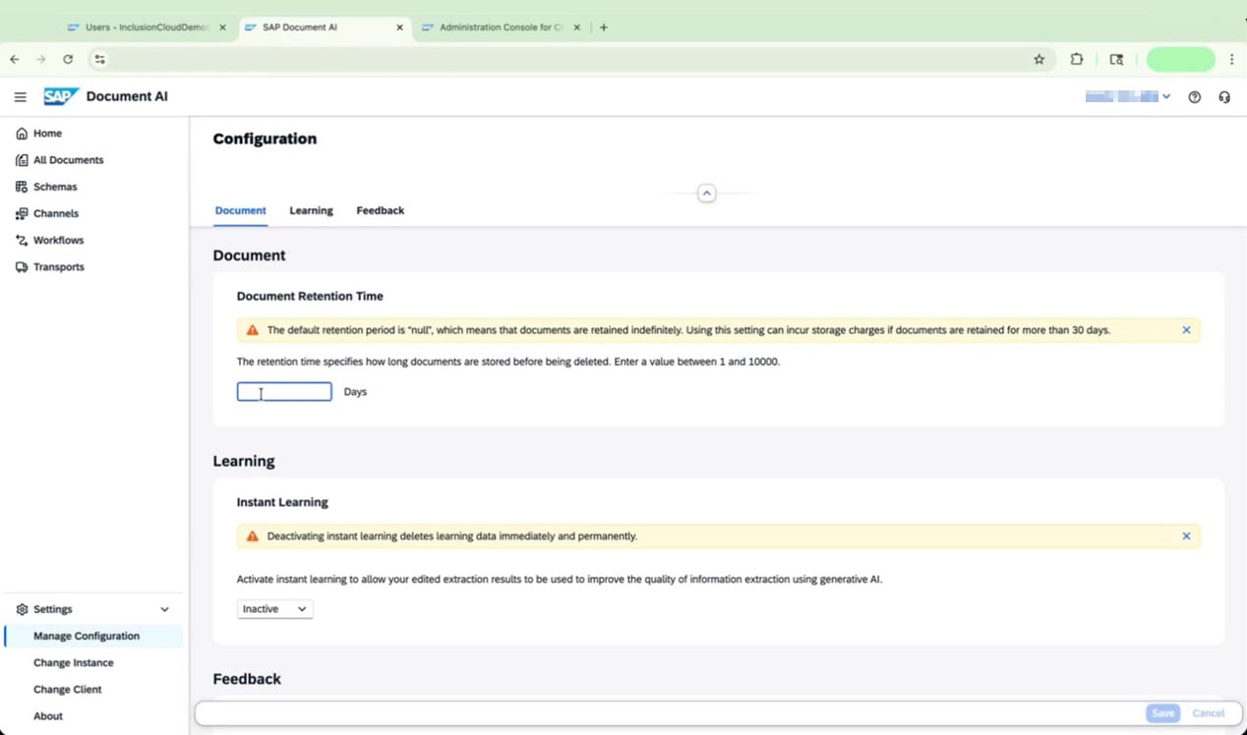Click the tab search icon beside extensions
This screenshot has height=735, width=1247.
1116,59
